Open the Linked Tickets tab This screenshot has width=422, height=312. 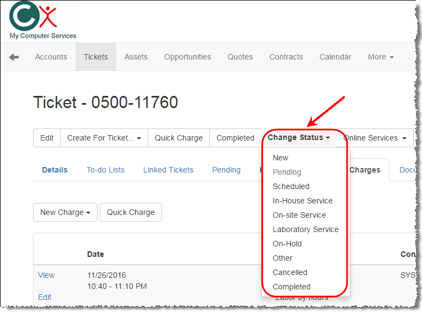[168, 170]
